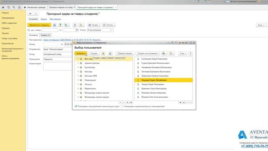Image resolution: width=268 pixels, height=151 pixels.
Task: Select the Кассиры group row
Action: point(104,72)
